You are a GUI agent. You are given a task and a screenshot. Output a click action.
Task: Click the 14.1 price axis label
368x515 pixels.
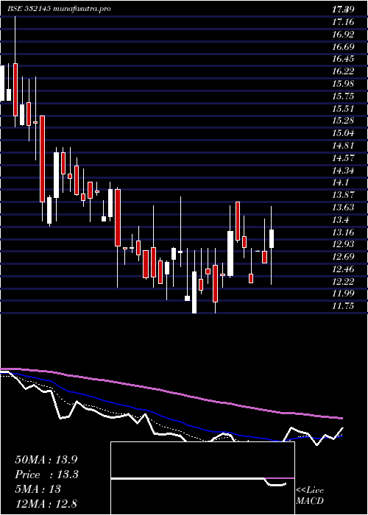tap(340, 182)
